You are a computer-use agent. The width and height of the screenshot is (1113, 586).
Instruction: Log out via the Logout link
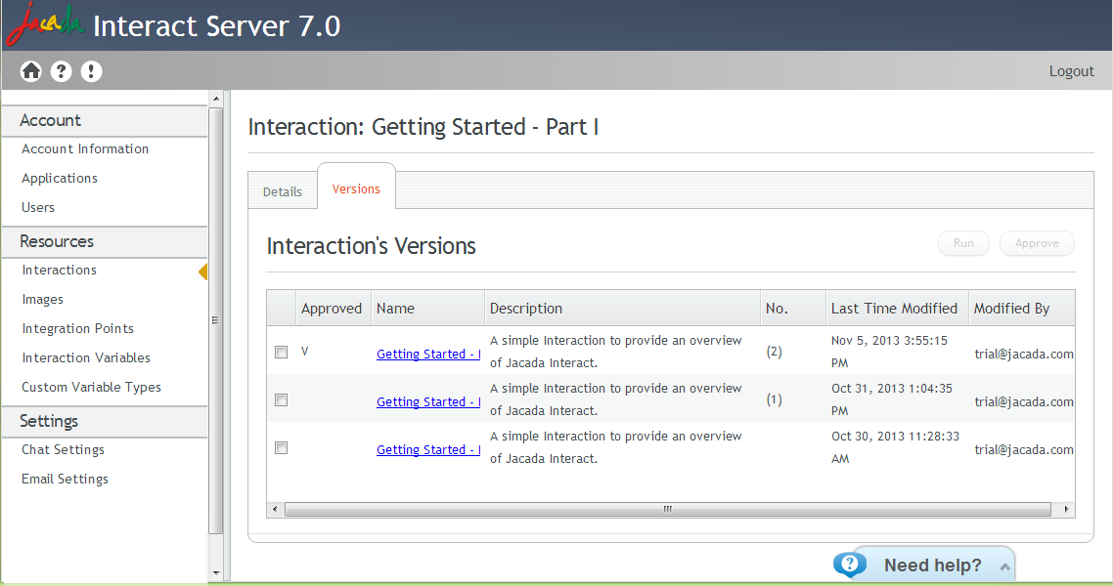(1071, 71)
